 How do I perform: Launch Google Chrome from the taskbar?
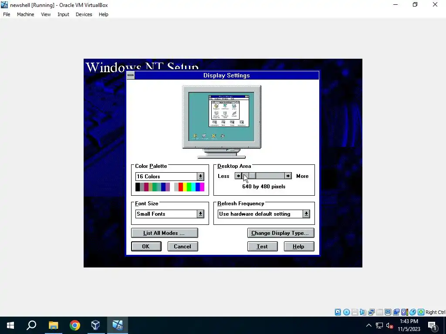(74, 325)
